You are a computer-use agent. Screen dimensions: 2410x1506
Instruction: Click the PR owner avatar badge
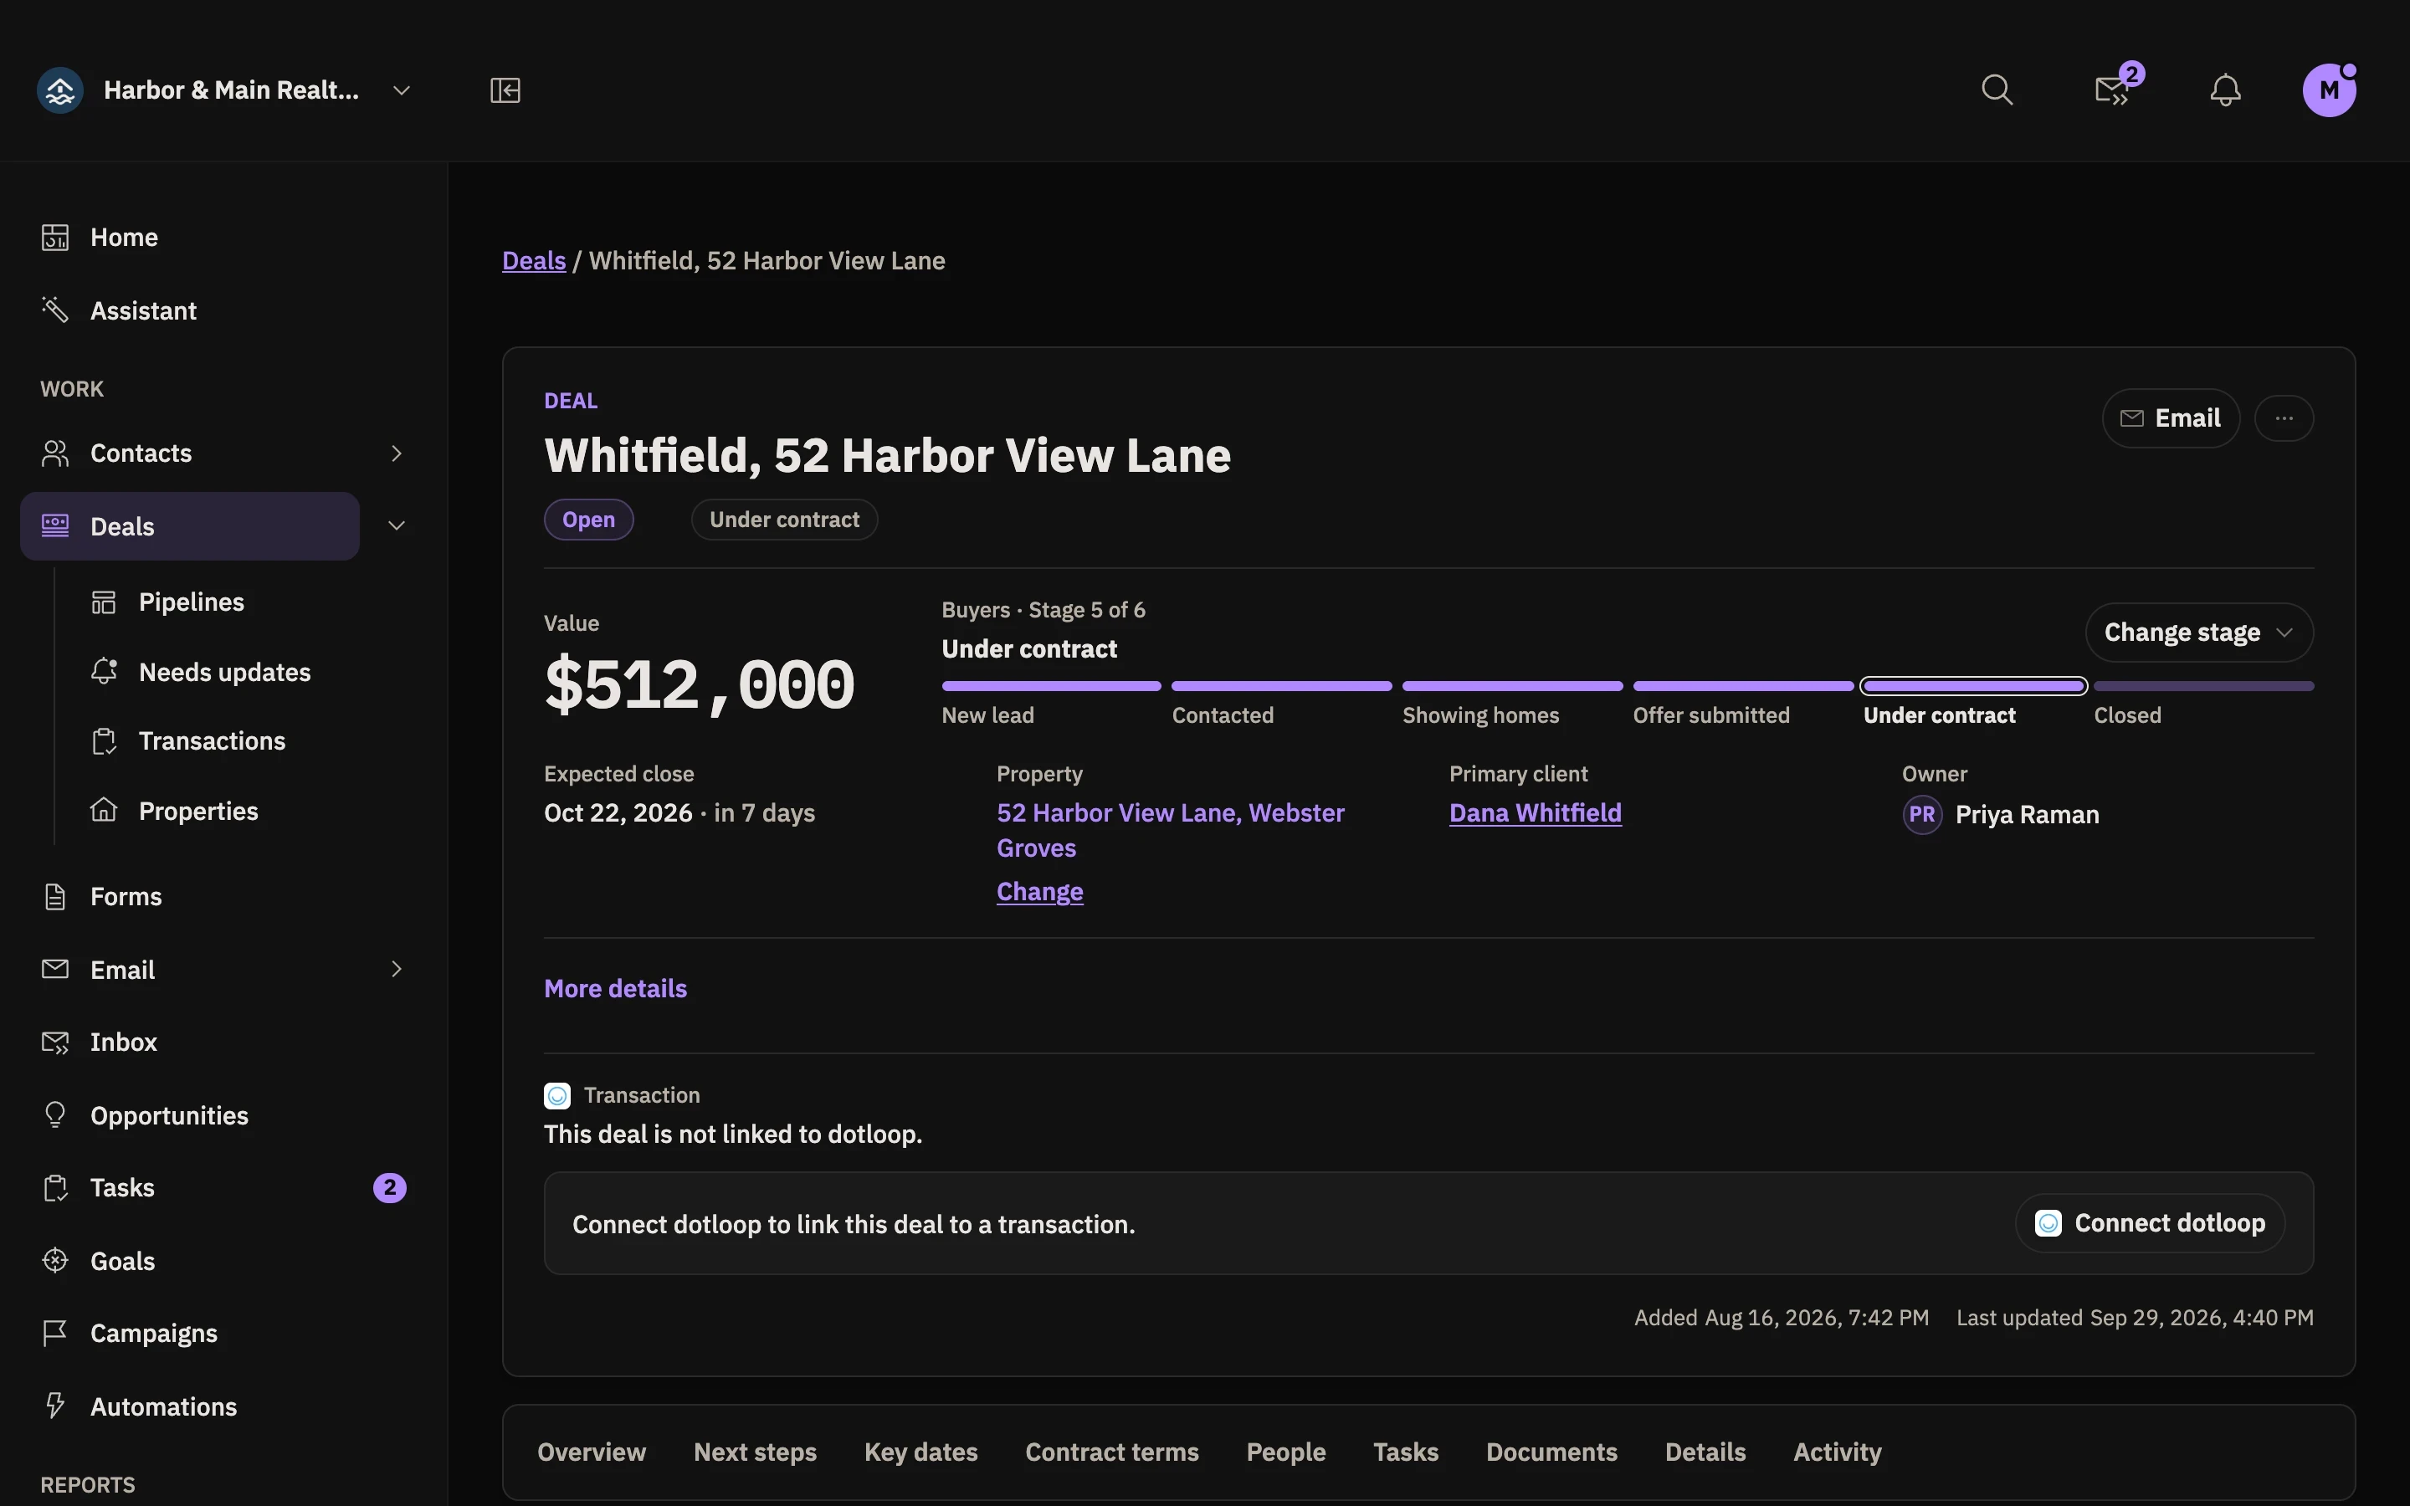click(x=1922, y=815)
